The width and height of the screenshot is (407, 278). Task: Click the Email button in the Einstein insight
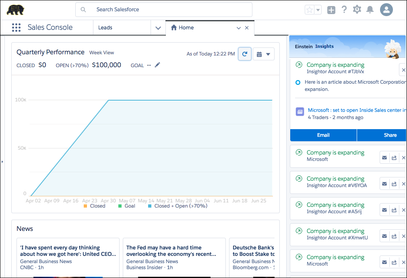pos(323,135)
